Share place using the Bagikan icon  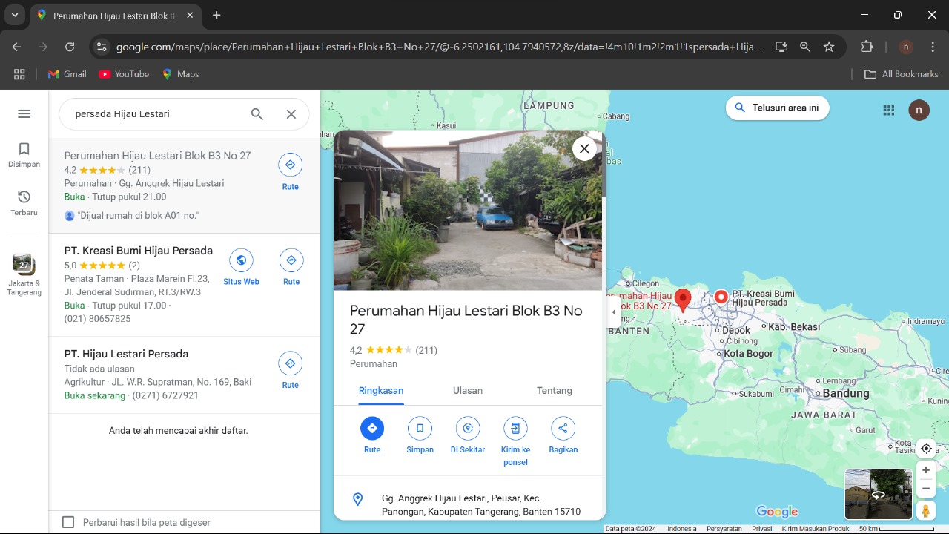point(563,429)
